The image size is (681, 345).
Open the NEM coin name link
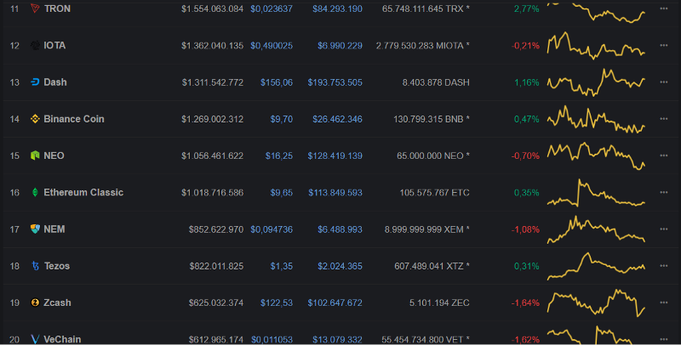pos(54,229)
